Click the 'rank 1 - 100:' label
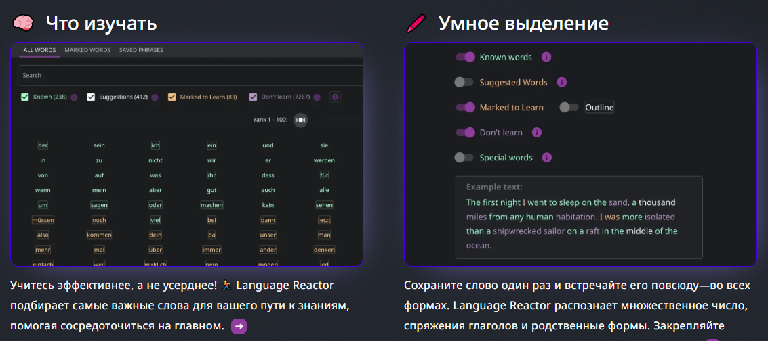The image size is (768, 341). [x=270, y=120]
